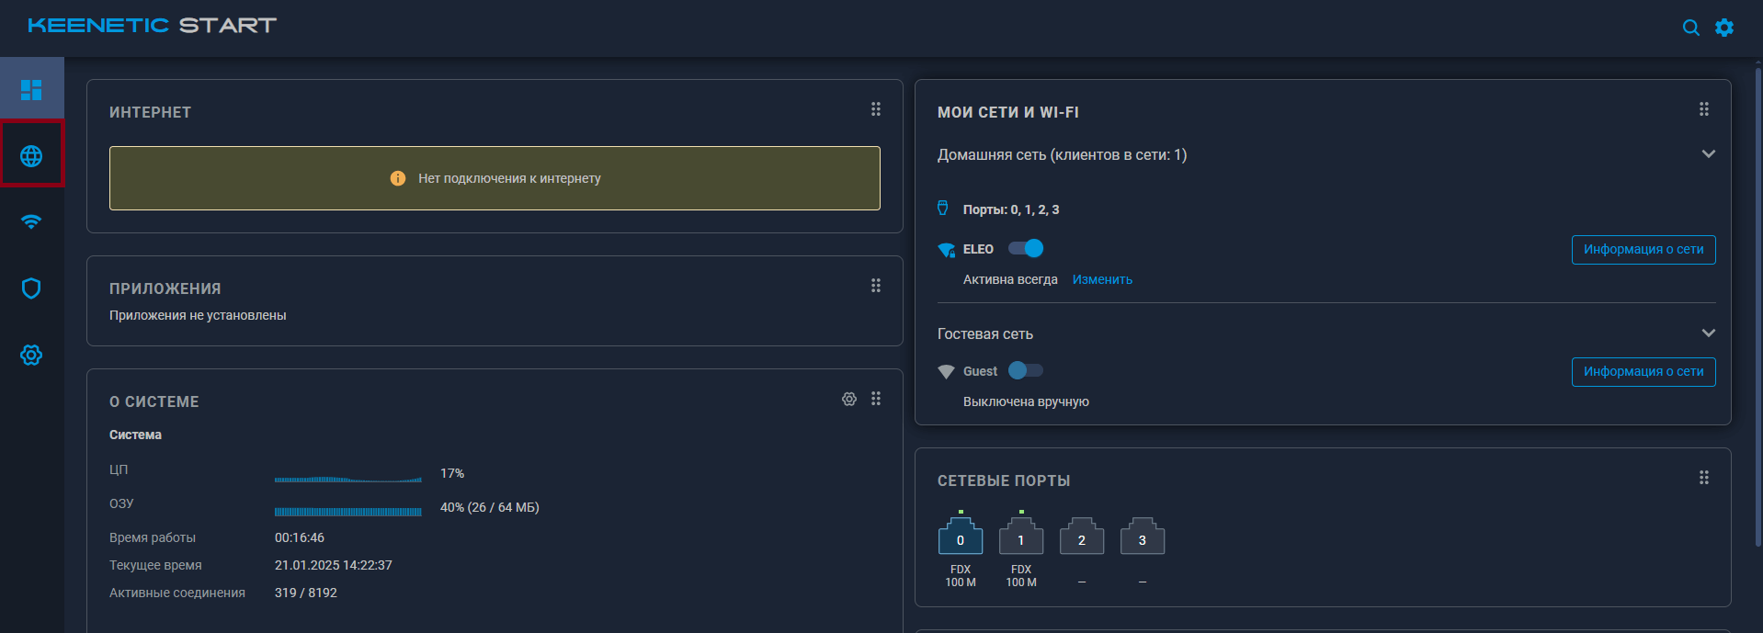The image size is (1763, 633).
Task: Click the CPU usage graph bar
Action: [x=348, y=479]
